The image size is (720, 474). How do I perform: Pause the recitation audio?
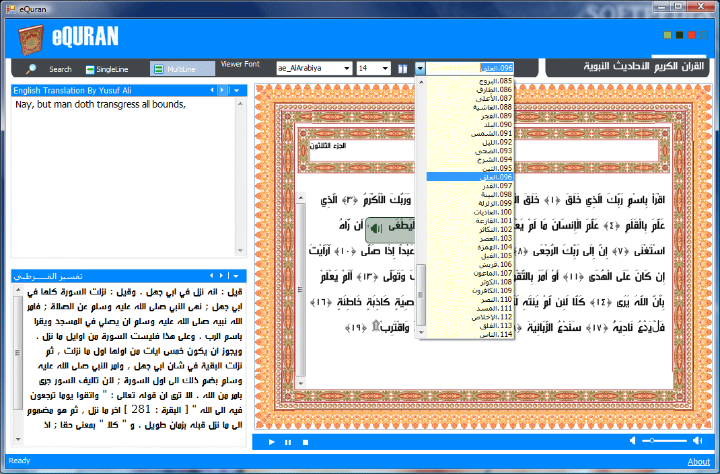(x=288, y=442)
